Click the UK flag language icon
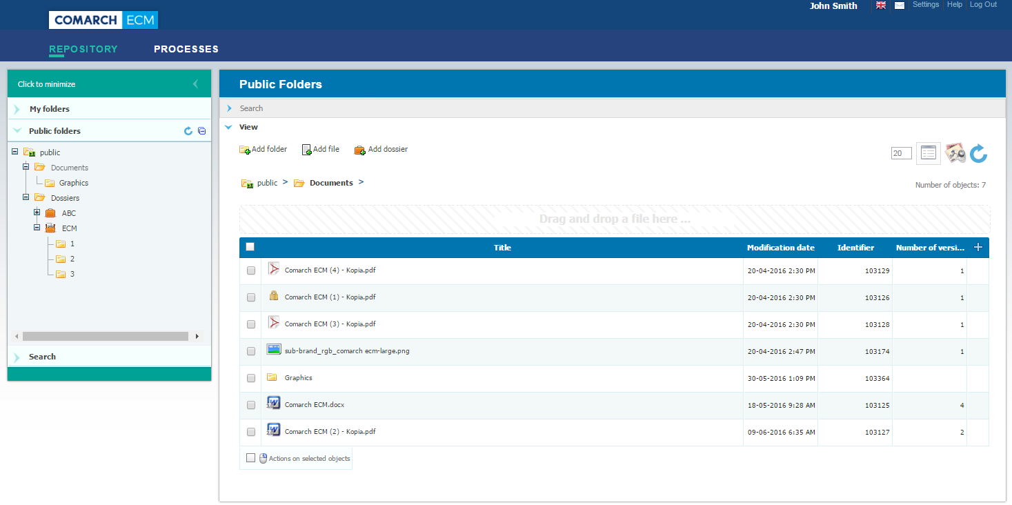 [881, 6]
